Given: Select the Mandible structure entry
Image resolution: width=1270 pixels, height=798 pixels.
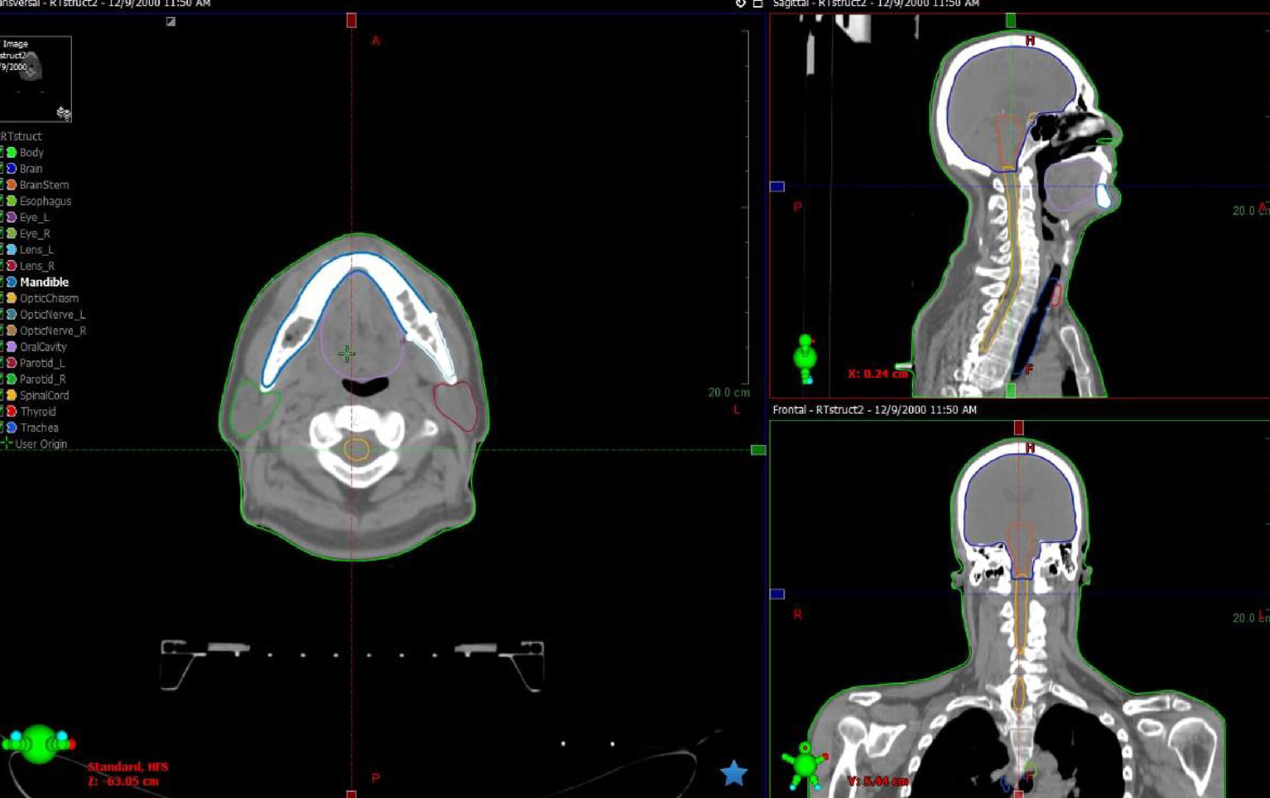Looking at the screenshot, I should pos(44,282).
